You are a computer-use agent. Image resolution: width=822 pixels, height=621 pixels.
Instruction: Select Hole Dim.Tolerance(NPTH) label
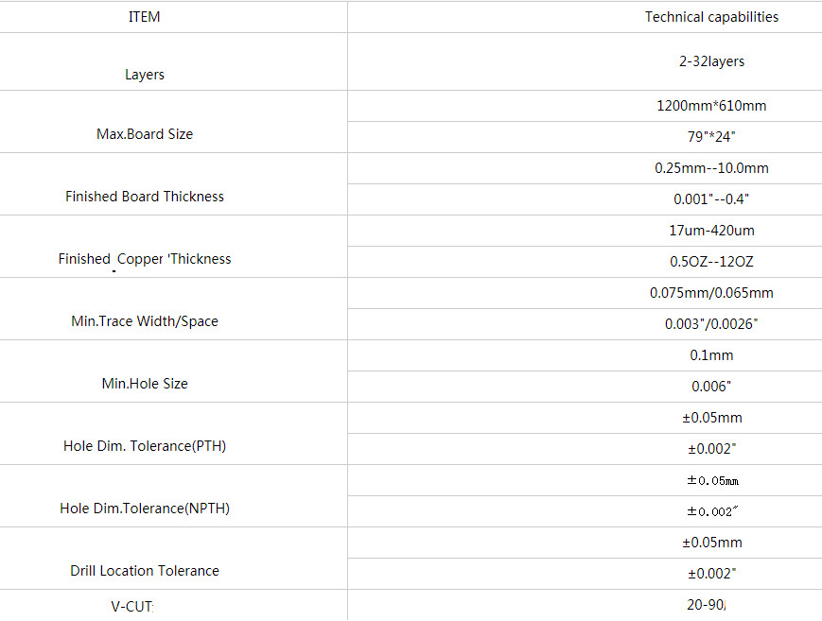click(144, 509)
